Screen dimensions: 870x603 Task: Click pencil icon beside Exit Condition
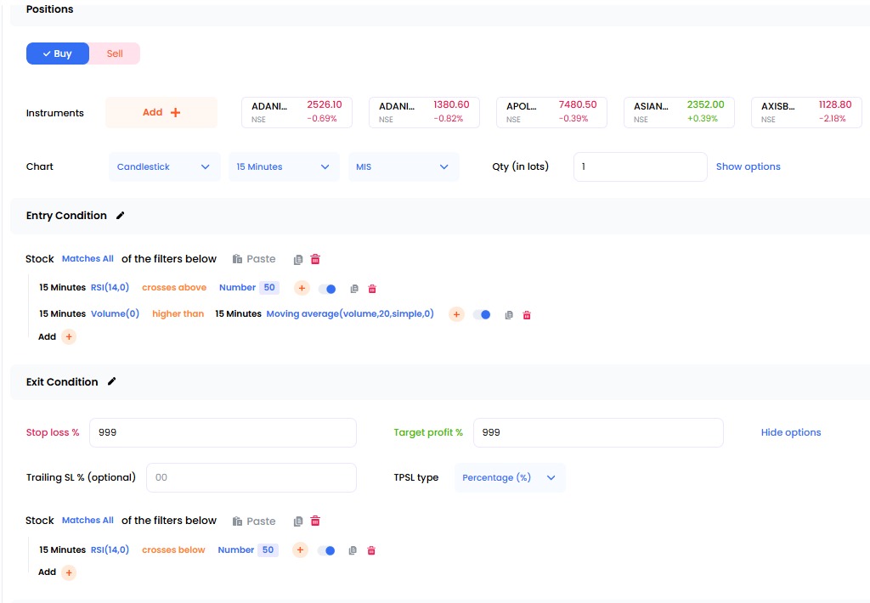[x=111, y=382]
